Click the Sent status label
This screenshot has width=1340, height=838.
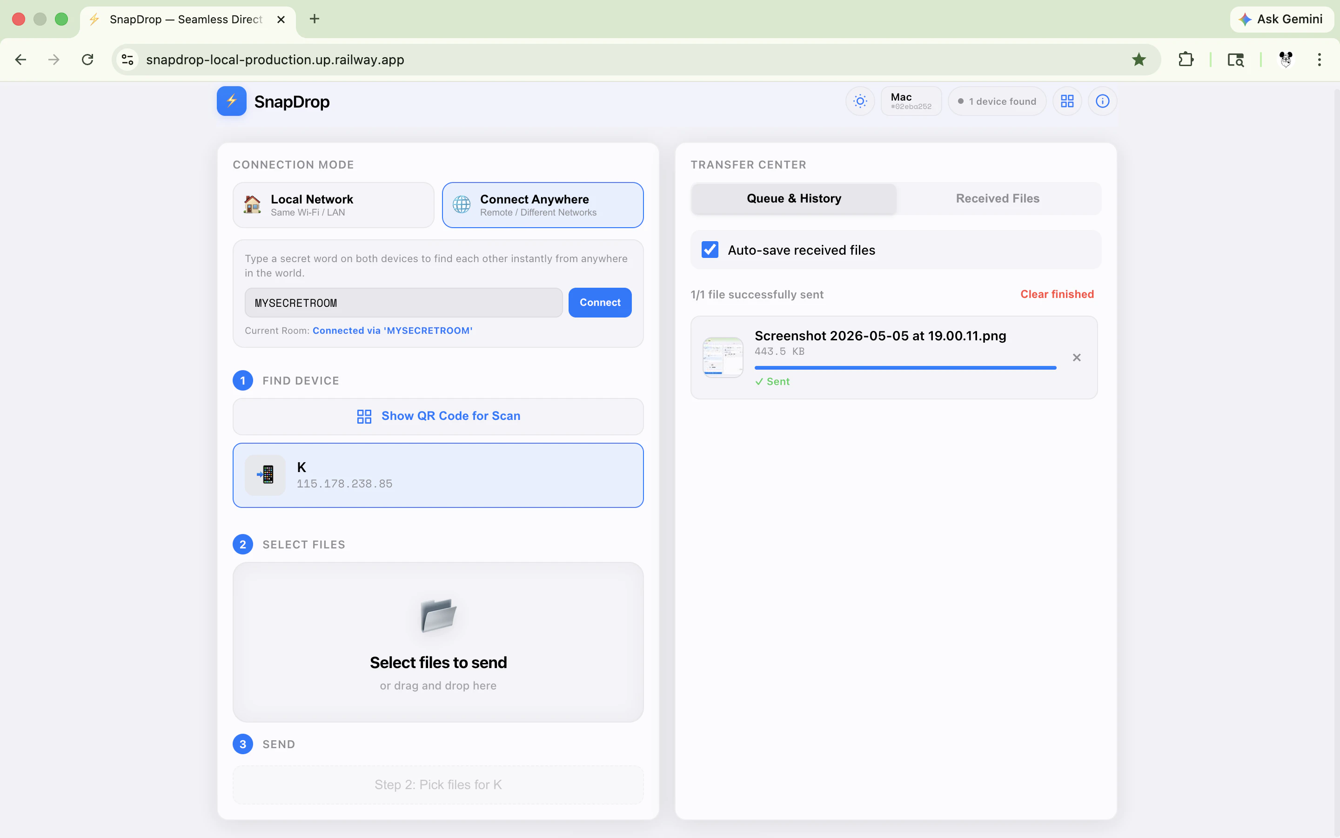tap(772, 381)
